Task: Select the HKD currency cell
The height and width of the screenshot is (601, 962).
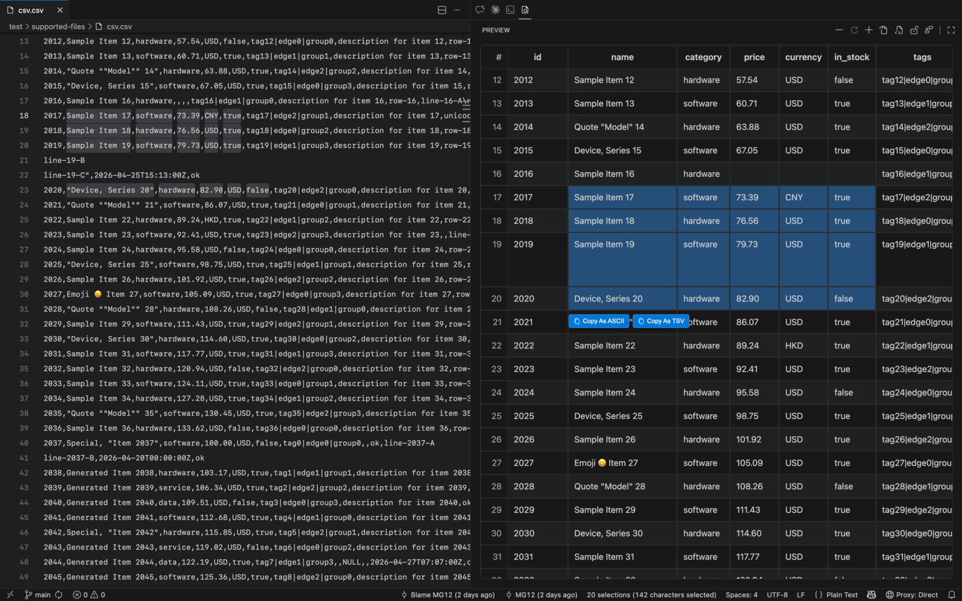Action: pos(803,346)
